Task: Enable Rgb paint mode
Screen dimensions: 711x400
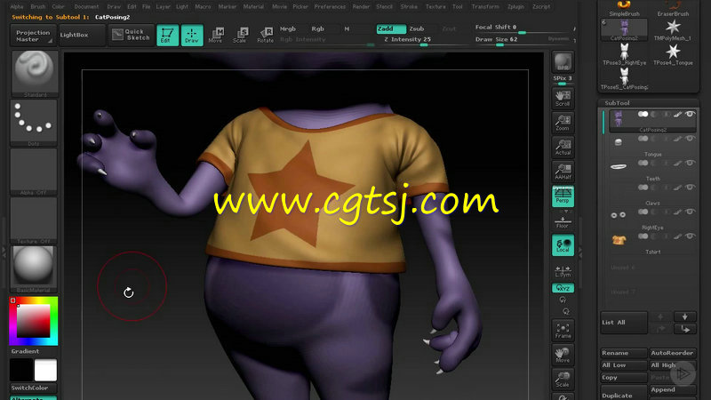Action: 317,28
